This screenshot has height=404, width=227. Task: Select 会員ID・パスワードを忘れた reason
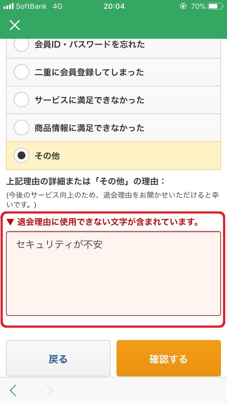pyautogui.click(x=21, y=44)
